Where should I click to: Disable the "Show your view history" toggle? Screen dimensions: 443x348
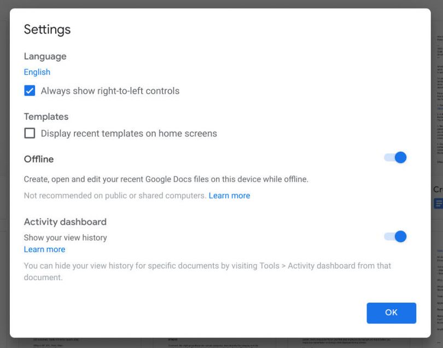click(395, 236)
